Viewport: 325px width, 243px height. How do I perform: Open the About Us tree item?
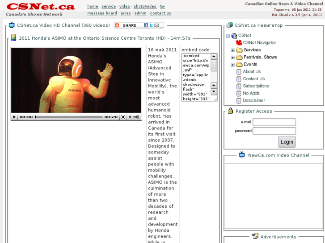point(252,71)
